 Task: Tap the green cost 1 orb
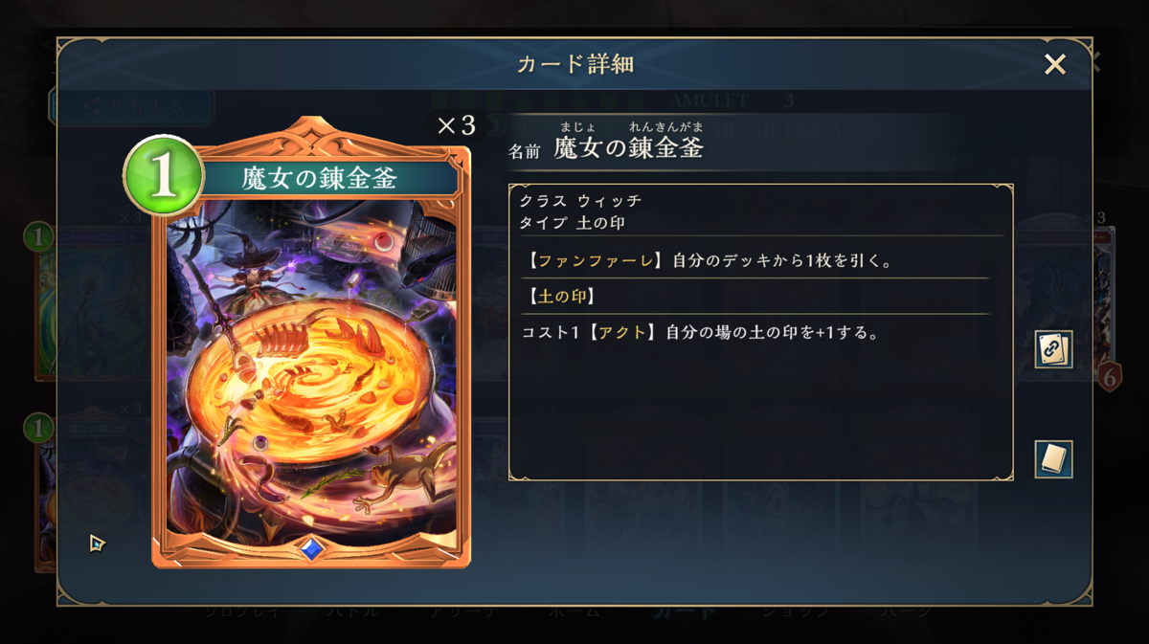point(163,176)
